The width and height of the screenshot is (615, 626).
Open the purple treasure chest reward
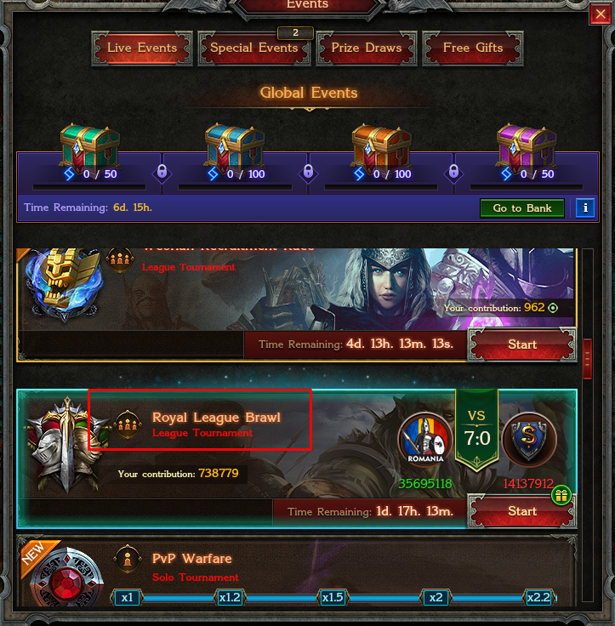pos(527,145)
